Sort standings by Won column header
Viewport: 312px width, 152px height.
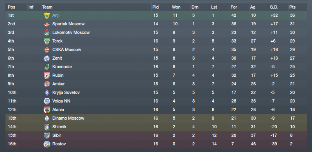[181, 7]
